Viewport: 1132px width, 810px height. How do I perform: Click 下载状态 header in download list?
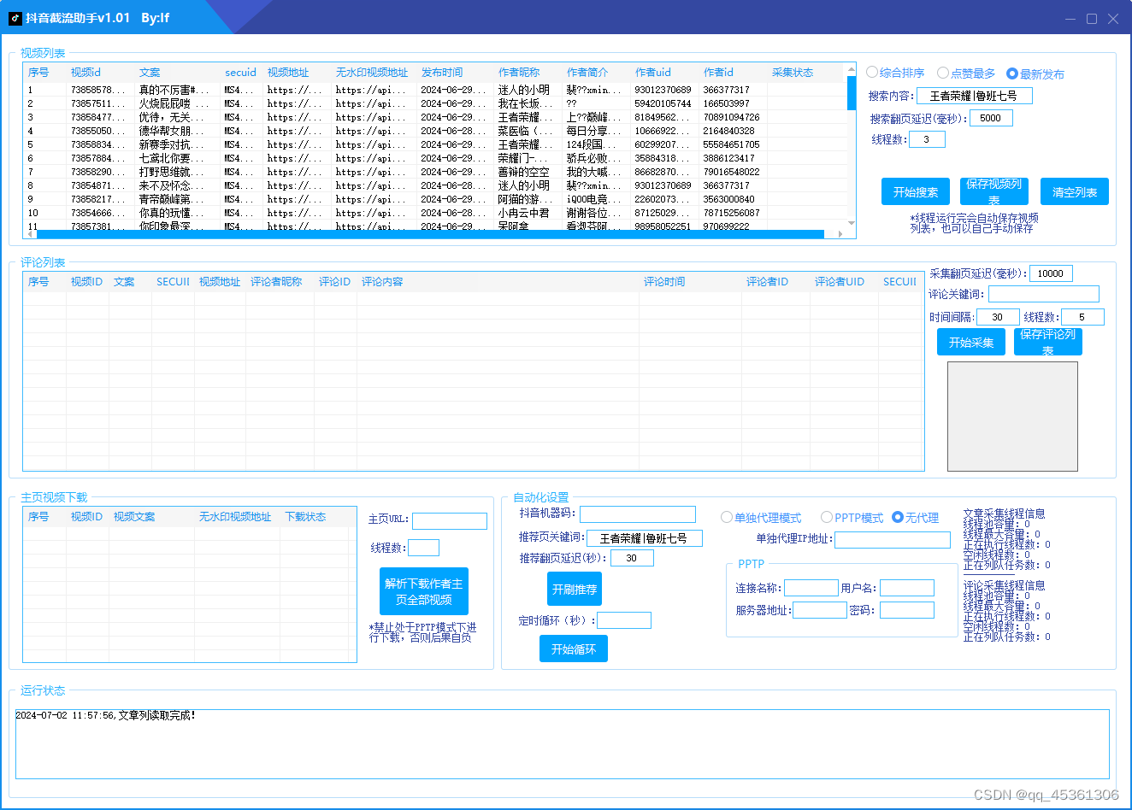click(x=305, y=517)
